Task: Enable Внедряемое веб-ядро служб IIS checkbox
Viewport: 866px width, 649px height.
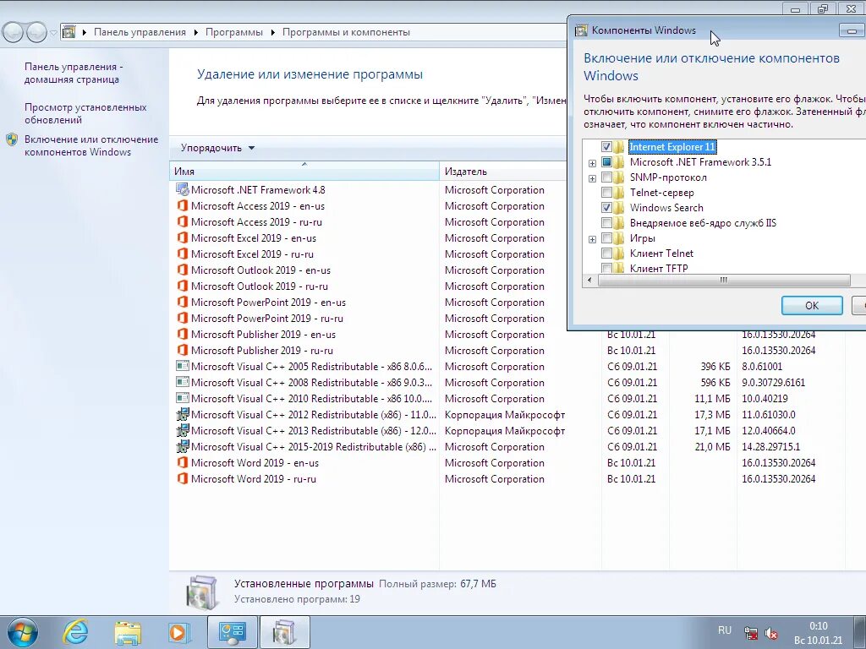Action: pyautogui.click(x=606, y=223)
